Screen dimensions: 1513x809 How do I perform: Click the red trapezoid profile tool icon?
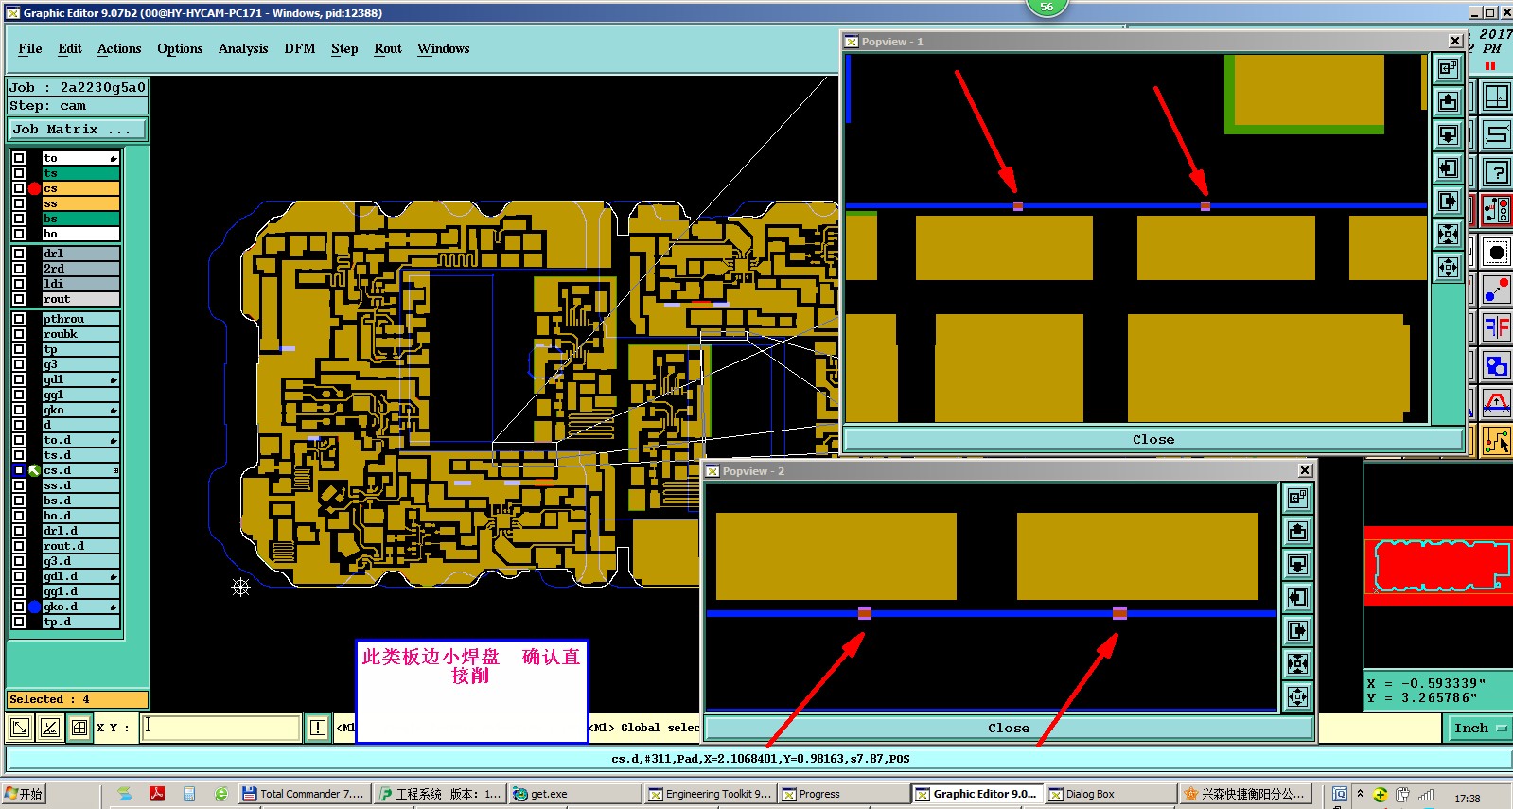click(x=1497, y=403)
